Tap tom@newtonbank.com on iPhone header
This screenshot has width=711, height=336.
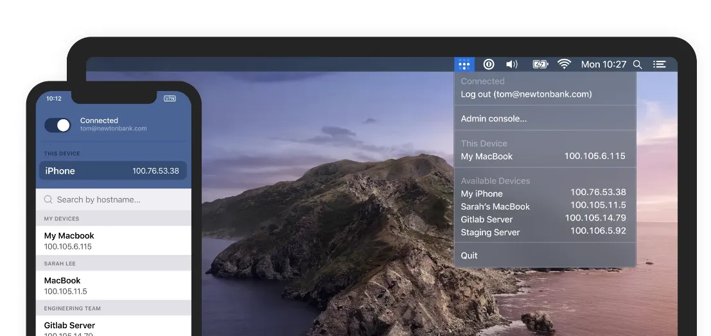click(x=113, y=129)
